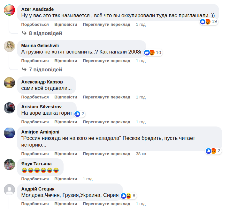The image size is (237, 209).
Task: Click the 38 хв timestamp
Action: click(x=141, y=154)
